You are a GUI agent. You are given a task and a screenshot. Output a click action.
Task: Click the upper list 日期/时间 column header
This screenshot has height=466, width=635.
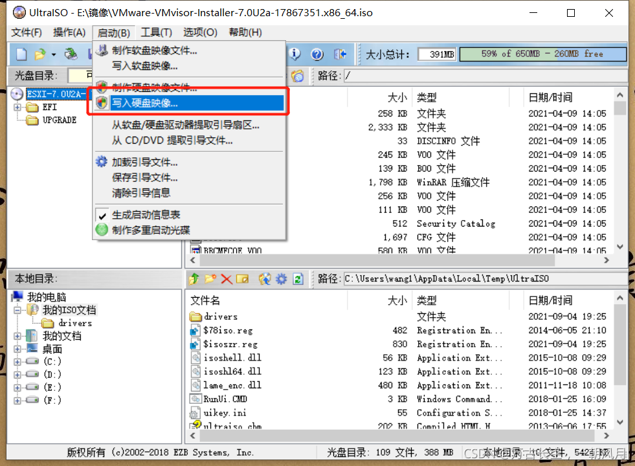coord(550,97)
